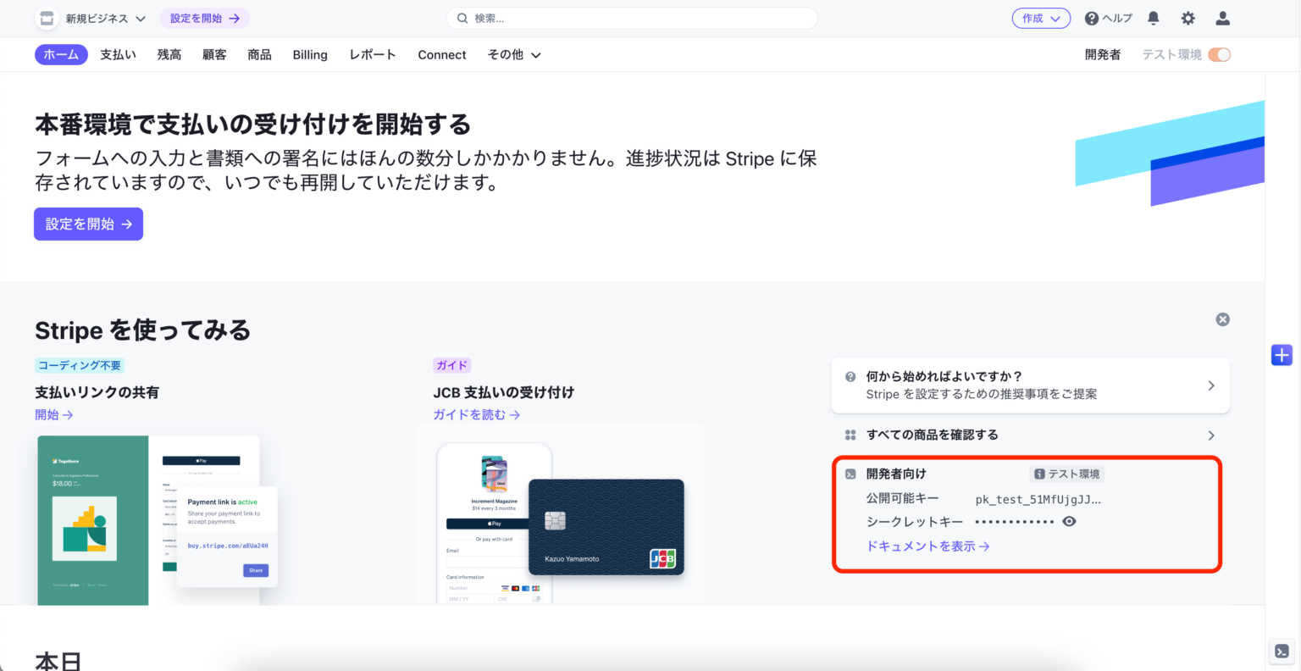Click the blue 設定を開始 button
This screenshot has width=1301, height=671.
pos(88,224)
